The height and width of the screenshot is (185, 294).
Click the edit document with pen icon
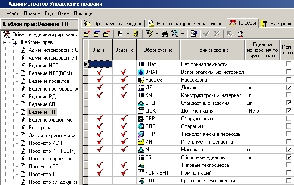194,34
